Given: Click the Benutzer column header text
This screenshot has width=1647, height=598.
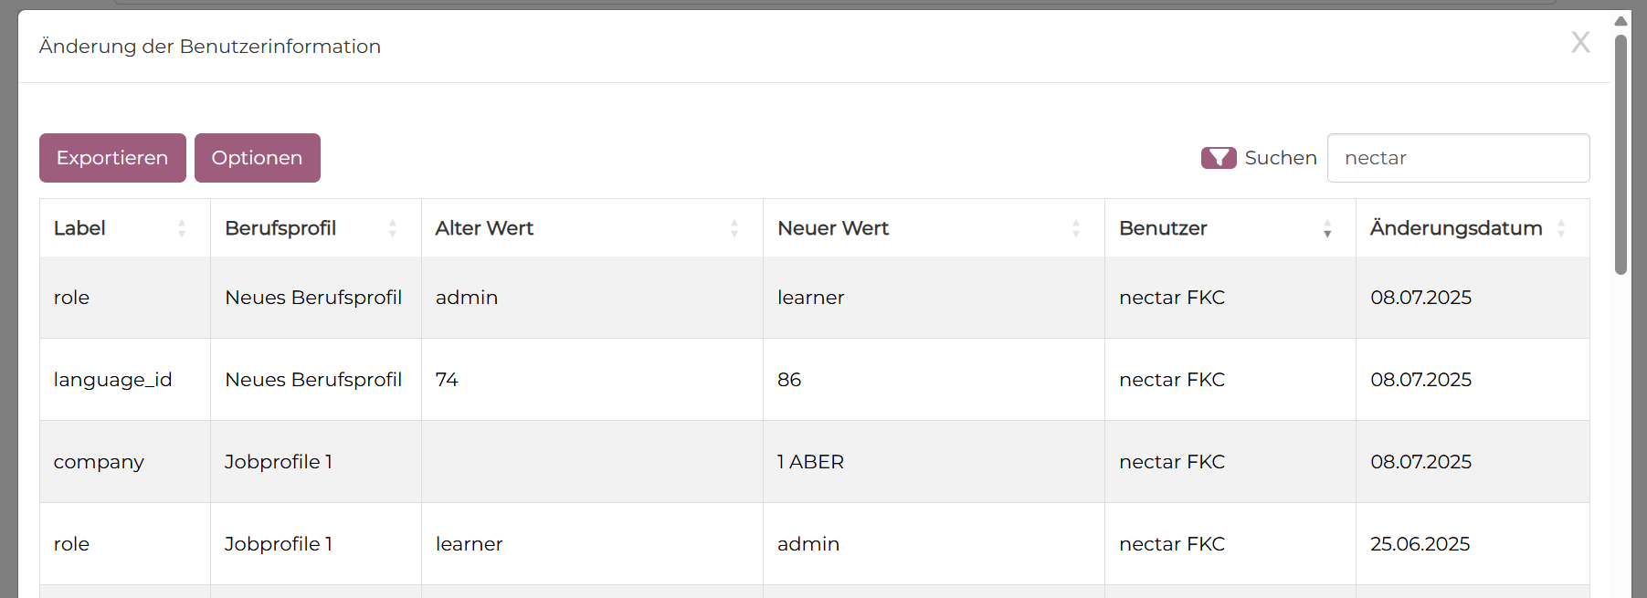Looking at the screenshot, I should point(1163,228).
